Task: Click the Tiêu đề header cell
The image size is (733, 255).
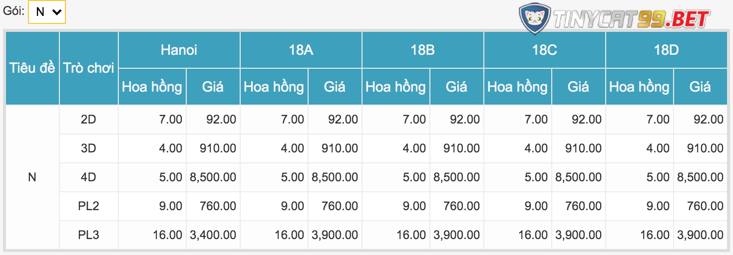Action: tap(32, 68)
